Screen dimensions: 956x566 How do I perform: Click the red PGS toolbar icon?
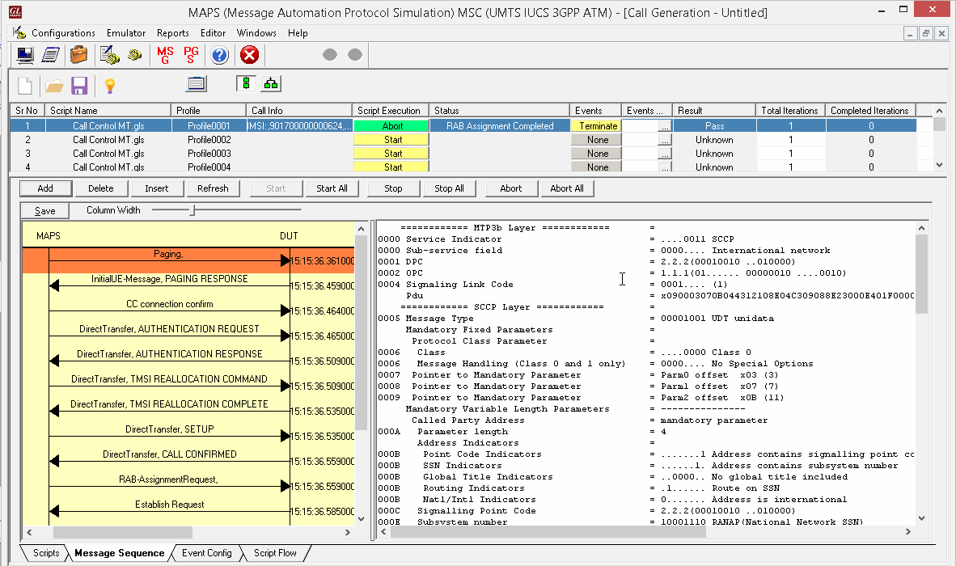tap(192, 56)
